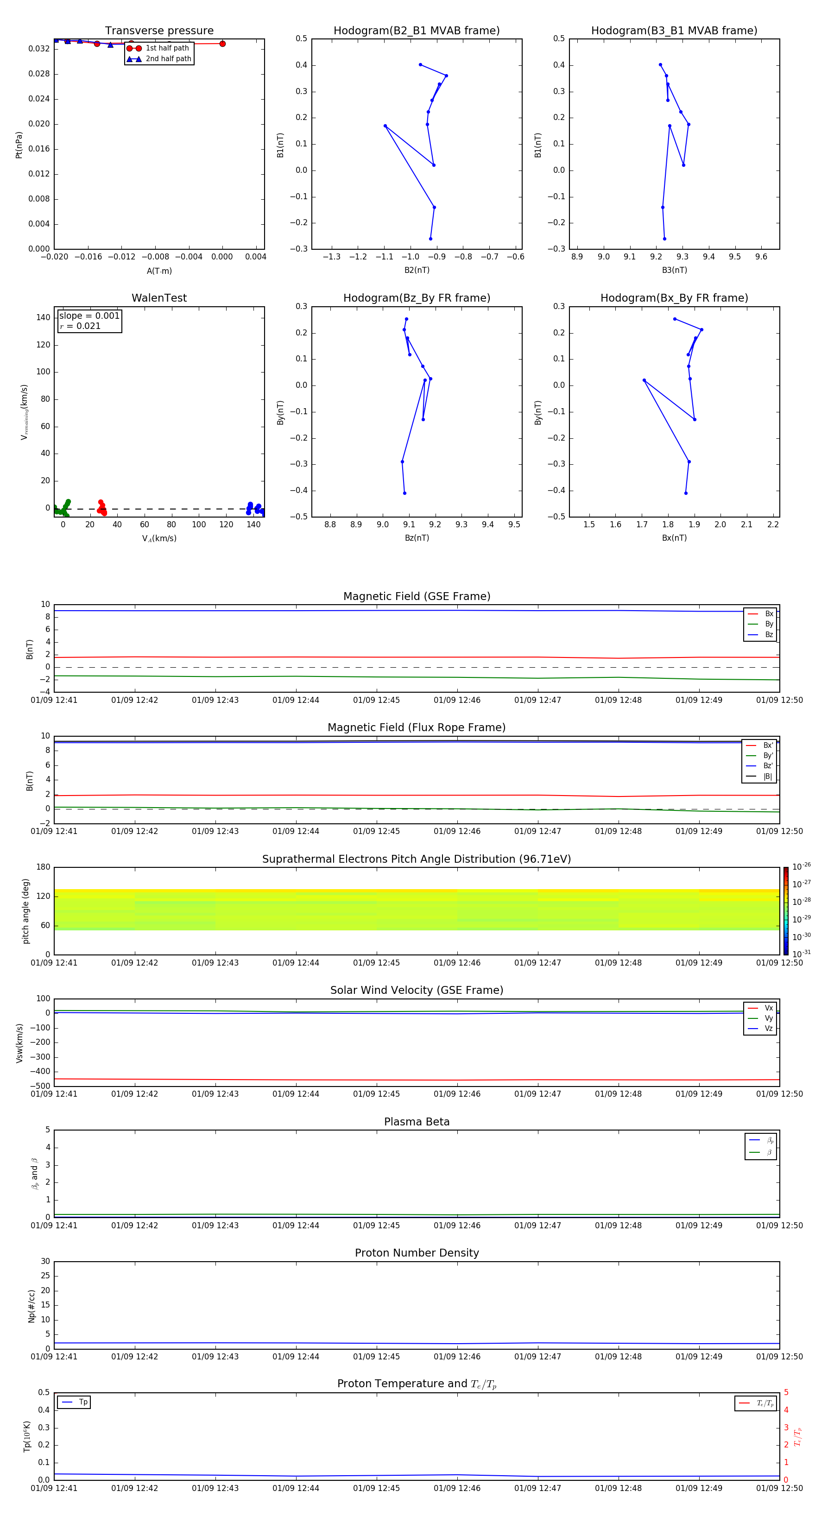The image size is (834, 1529).
Task: Select the "2nd half path" legend entry
Action: tap(158, 59)
